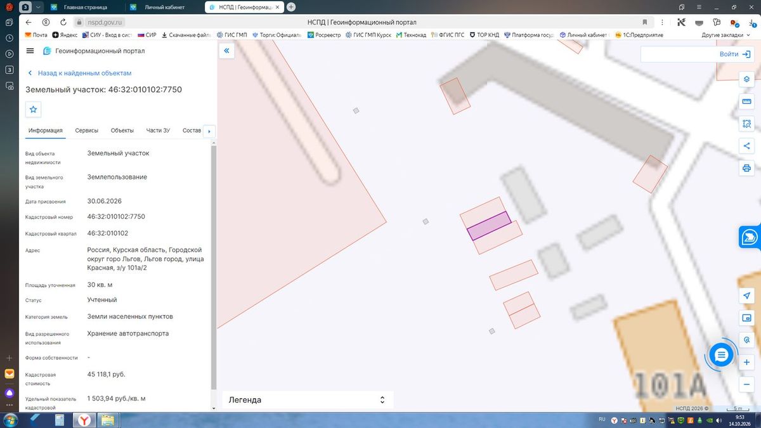Select the Информация tab
Image resolution: width=761 pixels, height=428 pixels.
point(46,131)
